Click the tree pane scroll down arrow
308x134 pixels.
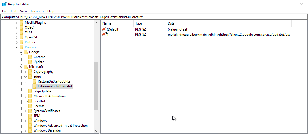[x=96, y=131]
